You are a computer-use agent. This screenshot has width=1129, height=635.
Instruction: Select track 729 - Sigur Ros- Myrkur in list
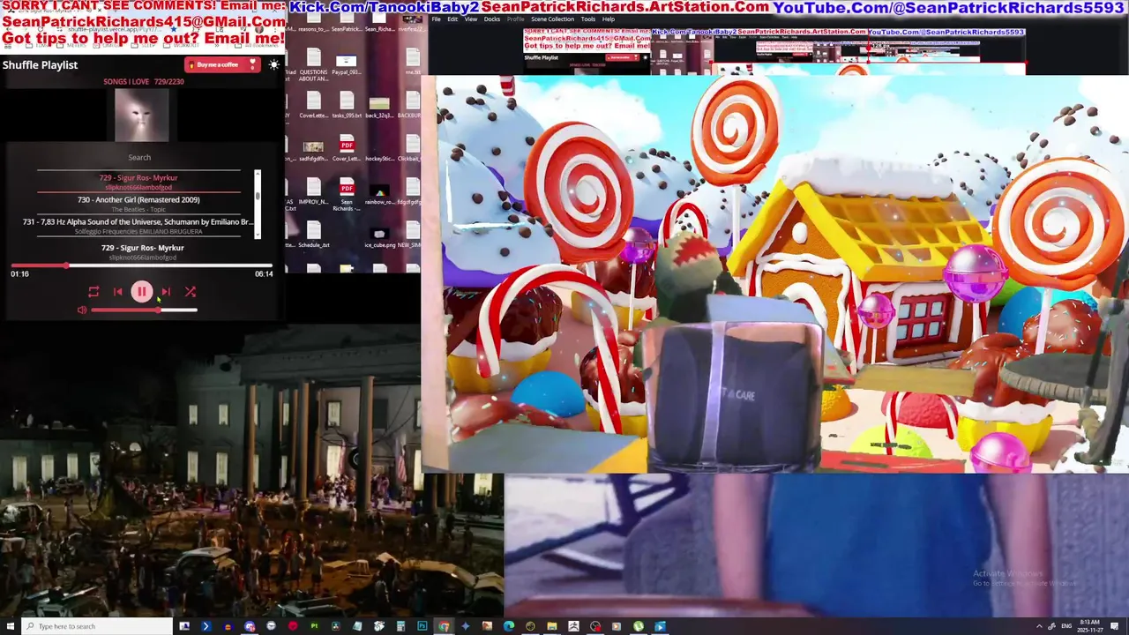[139, 181]
